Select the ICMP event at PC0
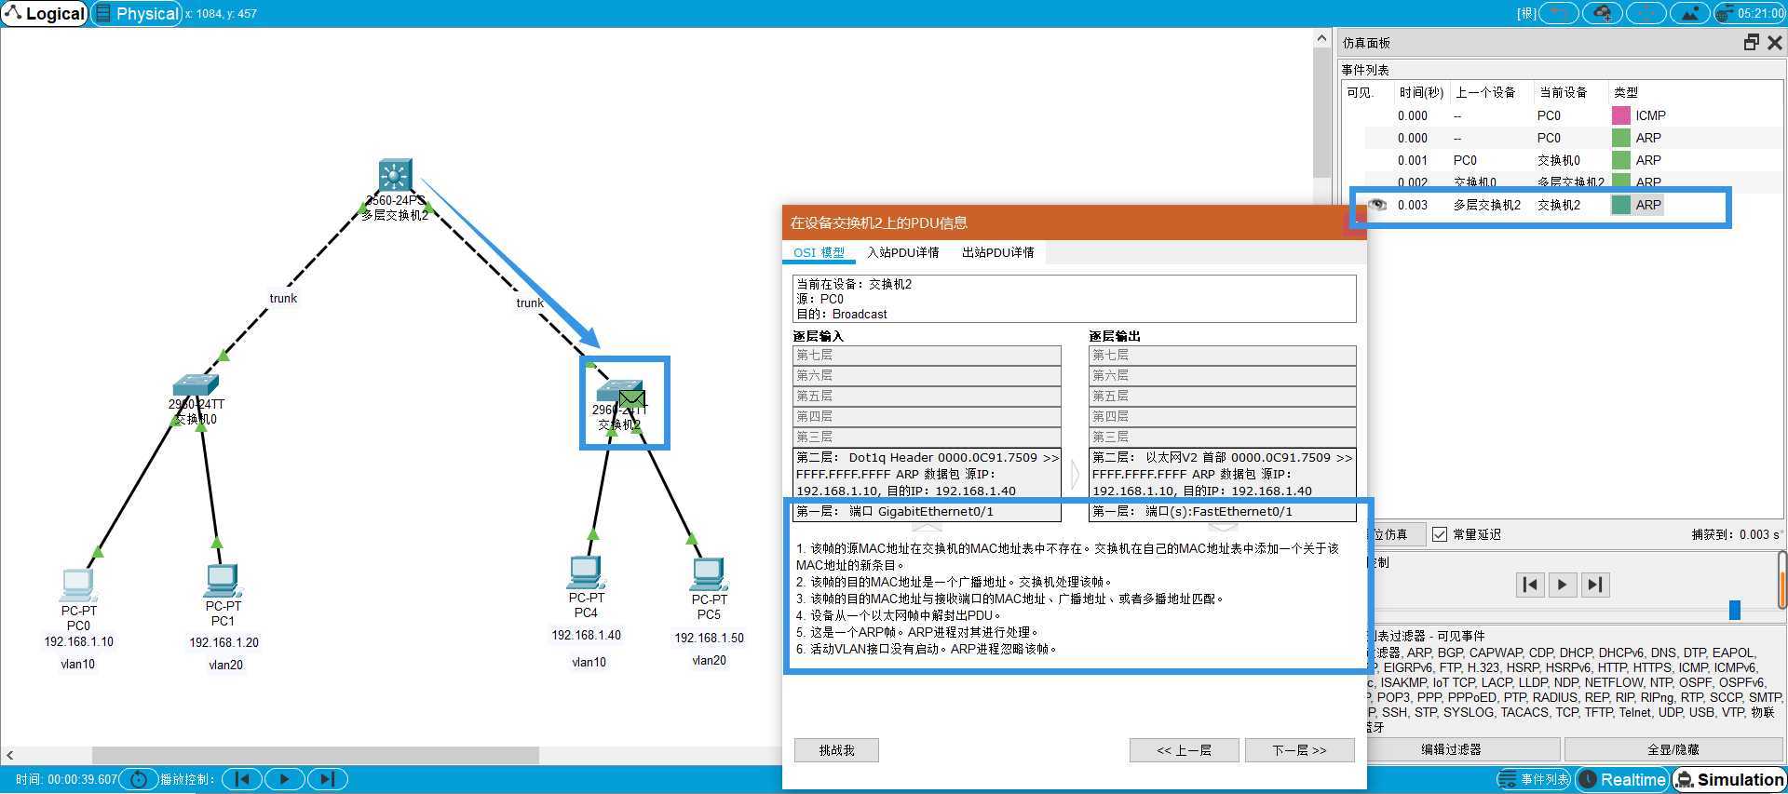 pyautogui.click(x=1562, y=115)
